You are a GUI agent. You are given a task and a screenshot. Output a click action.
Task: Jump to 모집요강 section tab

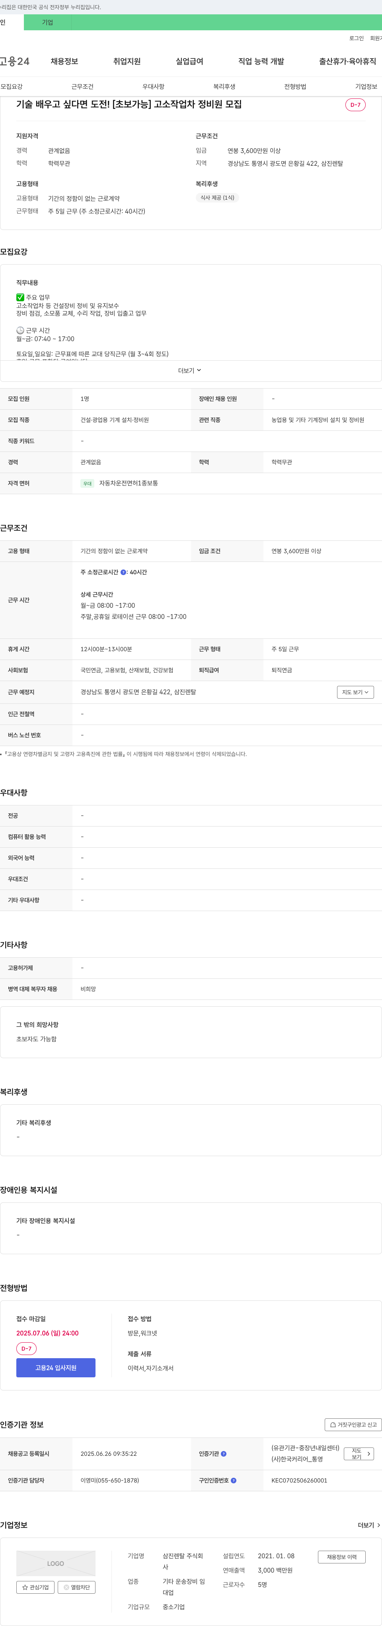point(12,86)
